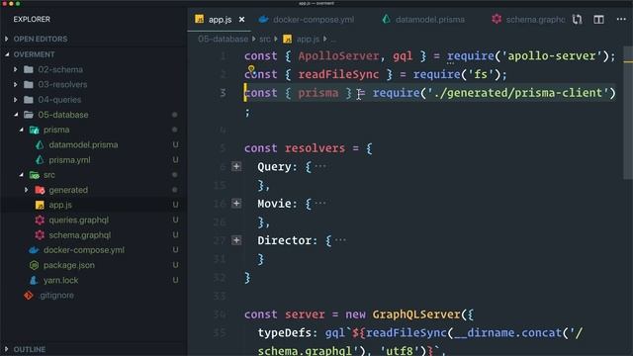Expand the generated folder arrow
The image size is (633, 356).
click(x=27, y=190)
